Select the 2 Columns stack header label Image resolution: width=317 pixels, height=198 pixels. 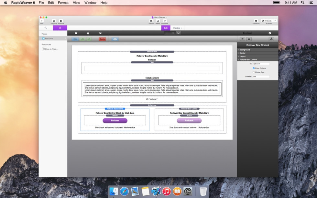click(x=152, y=105)
